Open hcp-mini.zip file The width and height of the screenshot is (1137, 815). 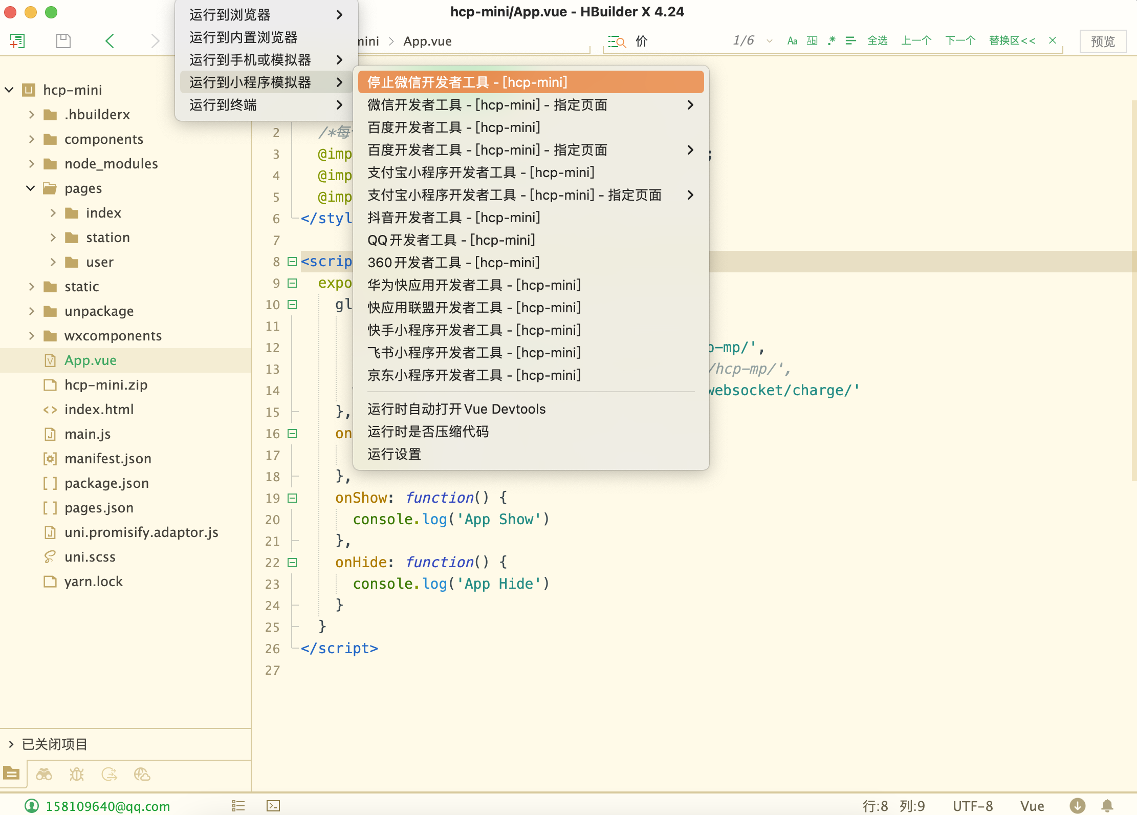(106, 385)
